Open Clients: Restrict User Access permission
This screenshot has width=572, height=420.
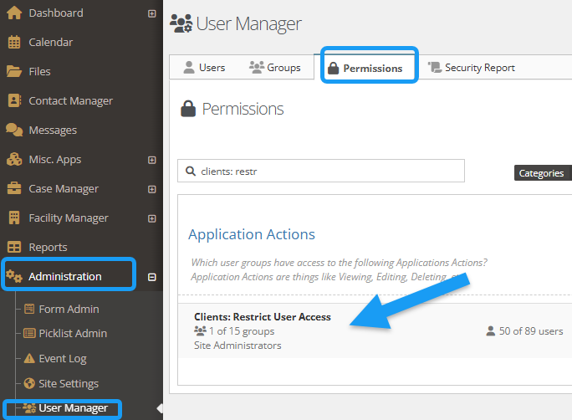click(x=263, y=317)
